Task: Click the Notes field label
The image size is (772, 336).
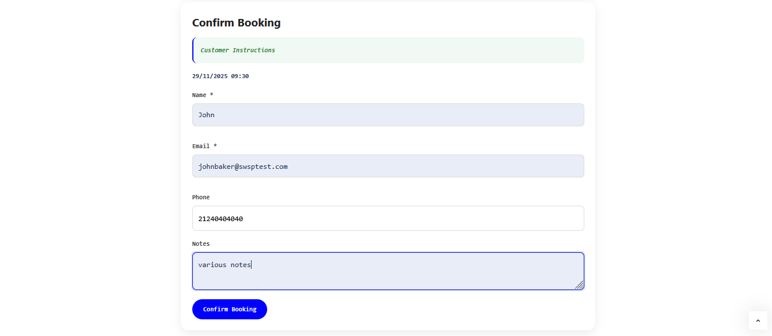Action: click(x=201, y=244)
